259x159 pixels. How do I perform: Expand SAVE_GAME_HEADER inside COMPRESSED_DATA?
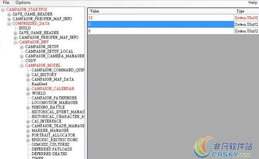[15, 33]
